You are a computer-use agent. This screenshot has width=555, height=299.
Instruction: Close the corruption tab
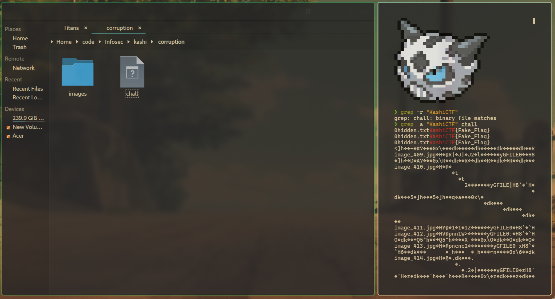click(140, 28)
